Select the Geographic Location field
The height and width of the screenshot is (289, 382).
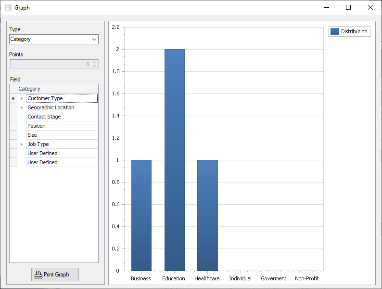pyautogui.click(x=62, y=107)
